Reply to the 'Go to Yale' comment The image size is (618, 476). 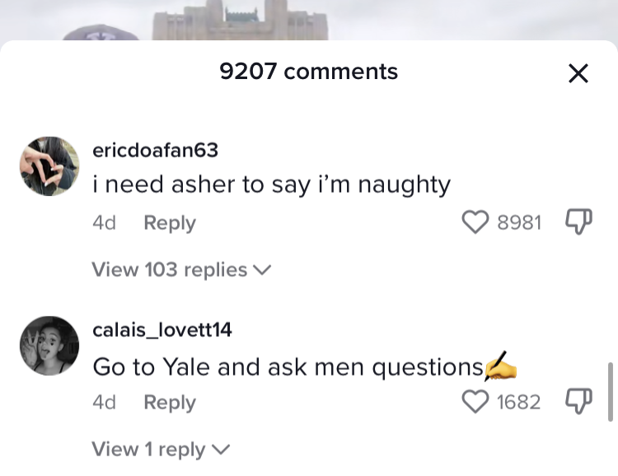coord(170,403)
